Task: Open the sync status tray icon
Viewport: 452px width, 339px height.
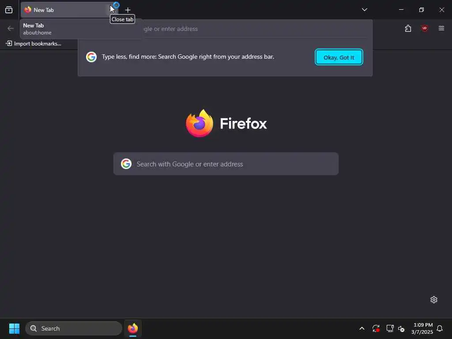Action: coord(376,328)
